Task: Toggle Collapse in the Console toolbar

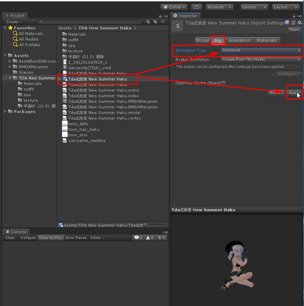Action: click(28, 238)
